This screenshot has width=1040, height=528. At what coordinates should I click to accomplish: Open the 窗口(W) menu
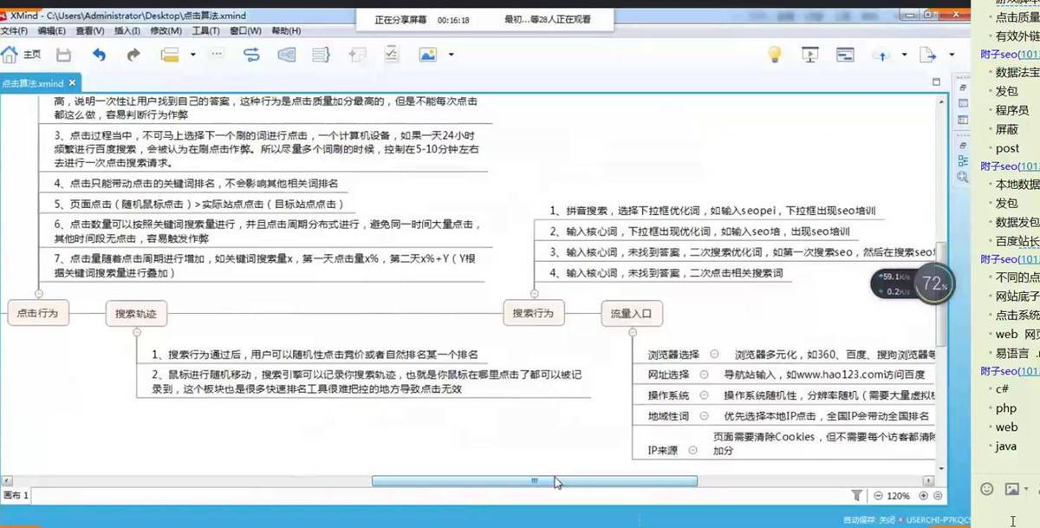coord(247,31)
